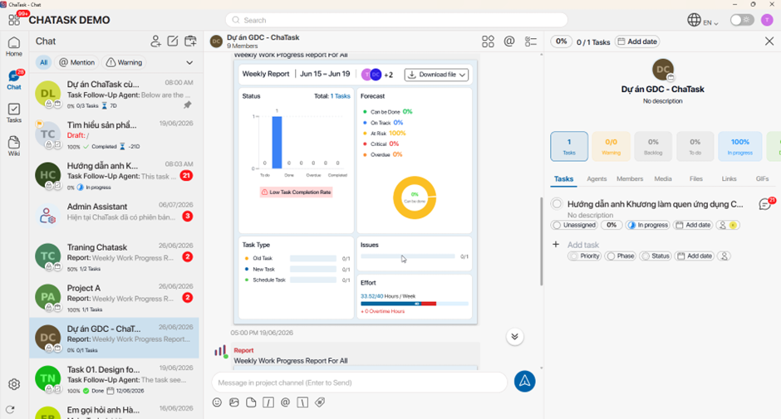Open the +2 members avatars in report
Viewport: 781px width, 419px height.
[377, 75]
